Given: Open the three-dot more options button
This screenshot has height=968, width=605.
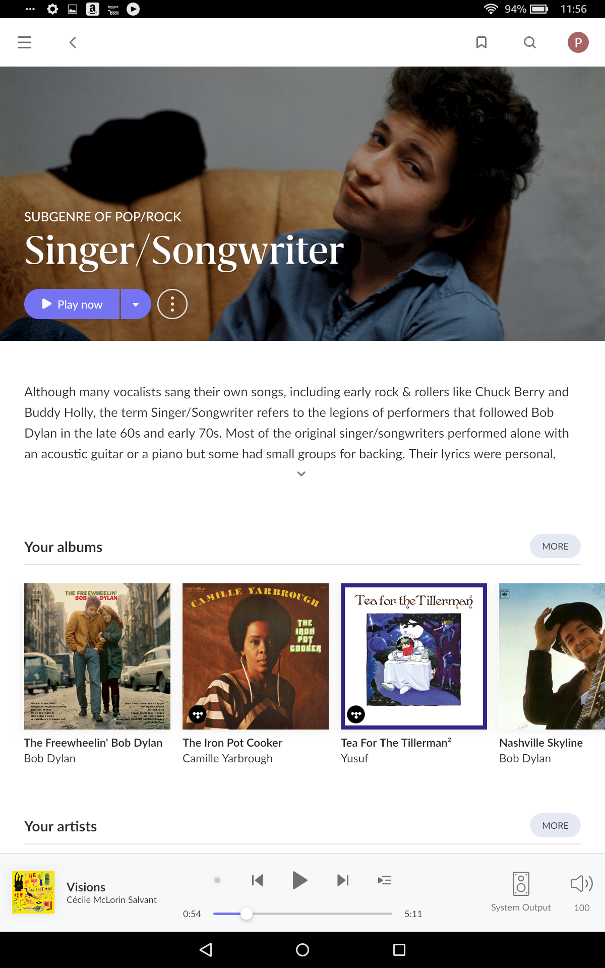Looking at the screenshot, I should tap(172, 304).
